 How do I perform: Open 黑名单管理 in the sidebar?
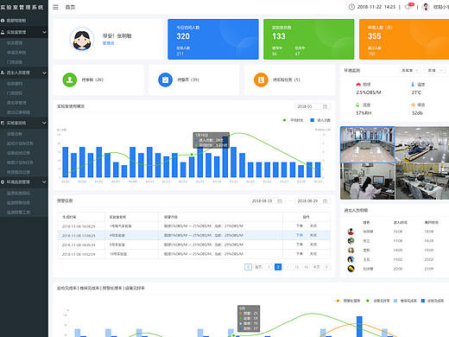(16, 103)
